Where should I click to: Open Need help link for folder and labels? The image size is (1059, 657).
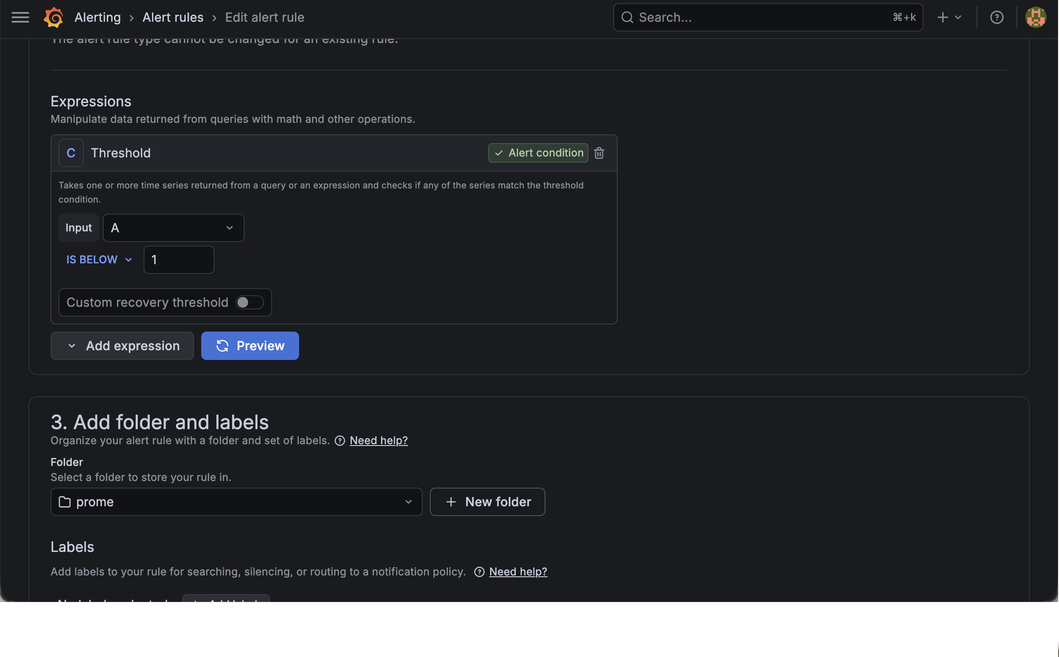(379, 441)
